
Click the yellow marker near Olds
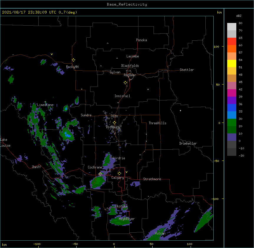[x=114, y=123]
